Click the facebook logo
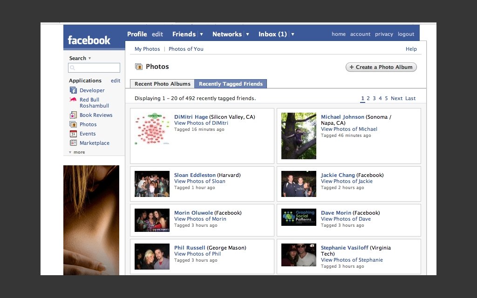 [89, 40]
